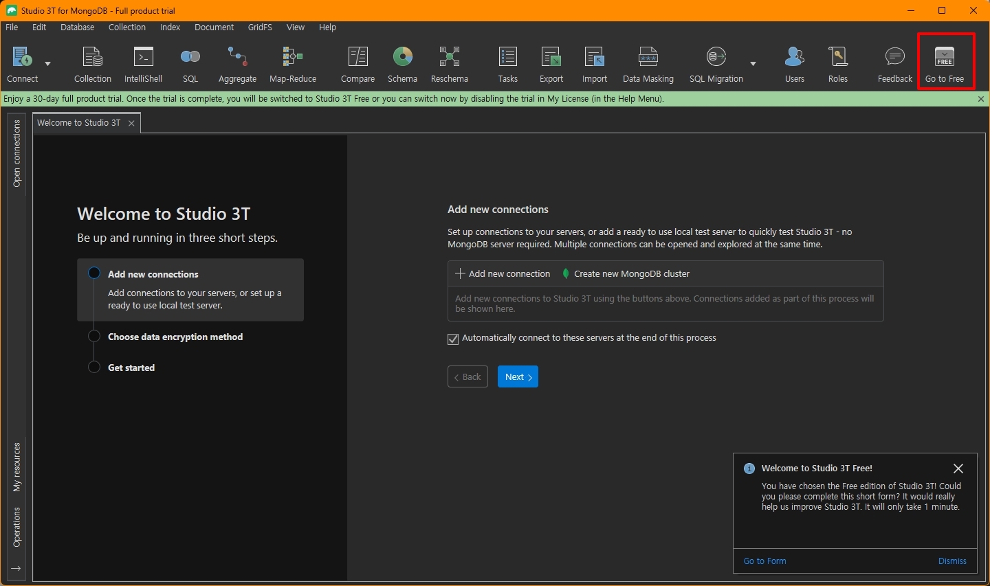Screen dimensions: 990x586
Task: Expand the Open connections side panel
Action: click(x=16, y=153)
